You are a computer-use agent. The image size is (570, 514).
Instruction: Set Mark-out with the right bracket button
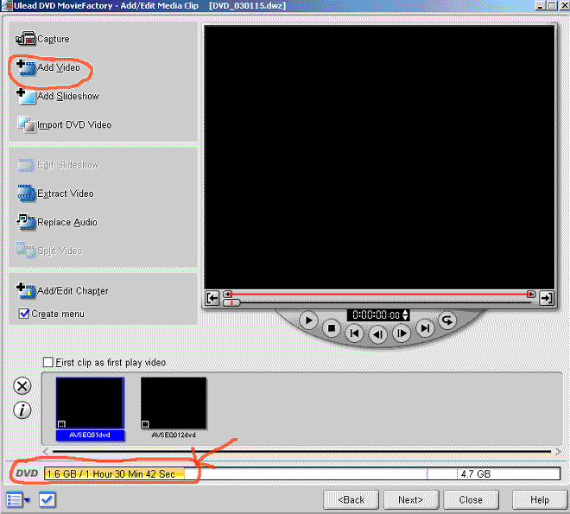click(547, 298)
